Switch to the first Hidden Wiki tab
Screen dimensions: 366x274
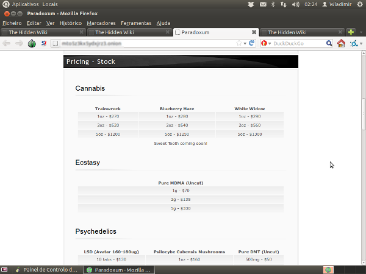point(43,32)
